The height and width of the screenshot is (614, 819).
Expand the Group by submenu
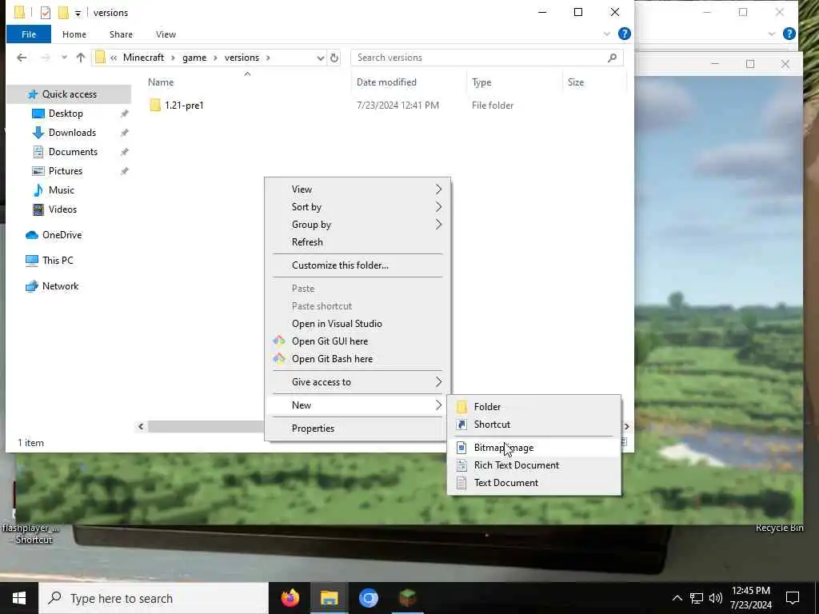[x=358, y=225]
